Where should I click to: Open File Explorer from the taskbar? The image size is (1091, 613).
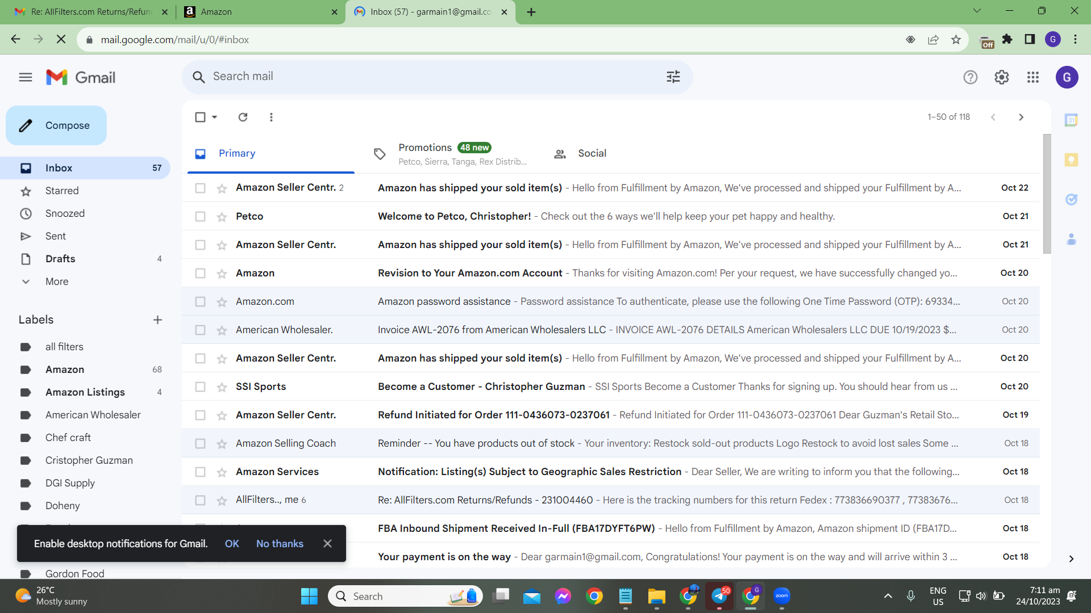pyautogui.click(x=656, y=596)
